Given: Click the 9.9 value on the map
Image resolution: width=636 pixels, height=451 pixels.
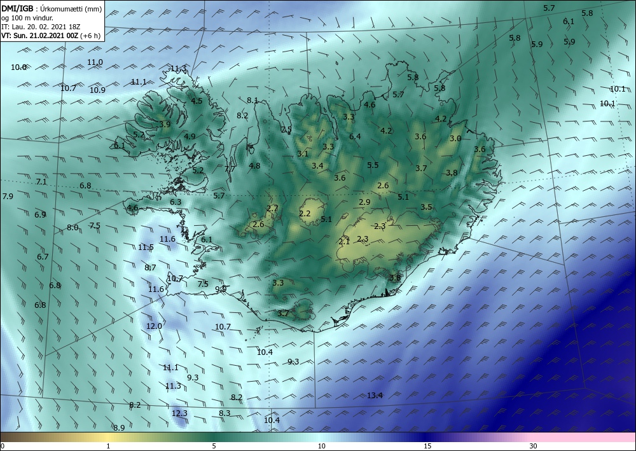Looking at the screenshot, I should tap(221, 289).
